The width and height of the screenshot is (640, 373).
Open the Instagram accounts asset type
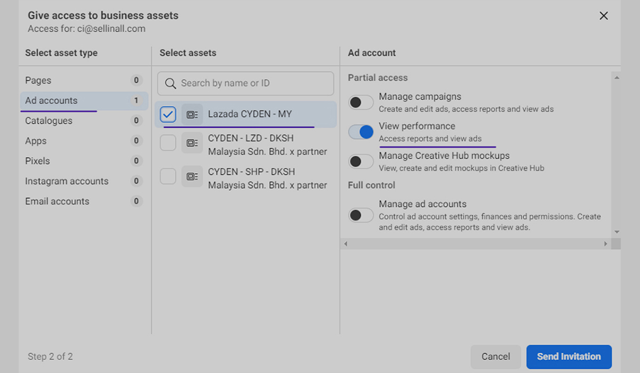[84, 181]
